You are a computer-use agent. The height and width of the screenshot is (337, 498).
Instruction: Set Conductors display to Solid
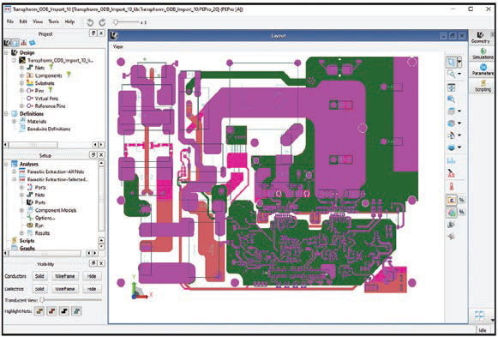(x=39, y=276)
